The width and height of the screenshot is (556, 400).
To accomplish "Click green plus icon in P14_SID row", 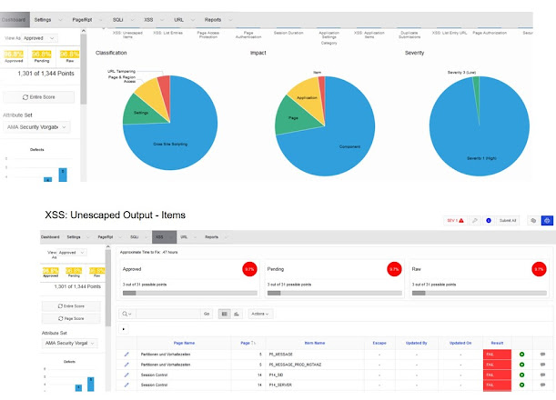I will pyautogui.click(x=521, y=375).
